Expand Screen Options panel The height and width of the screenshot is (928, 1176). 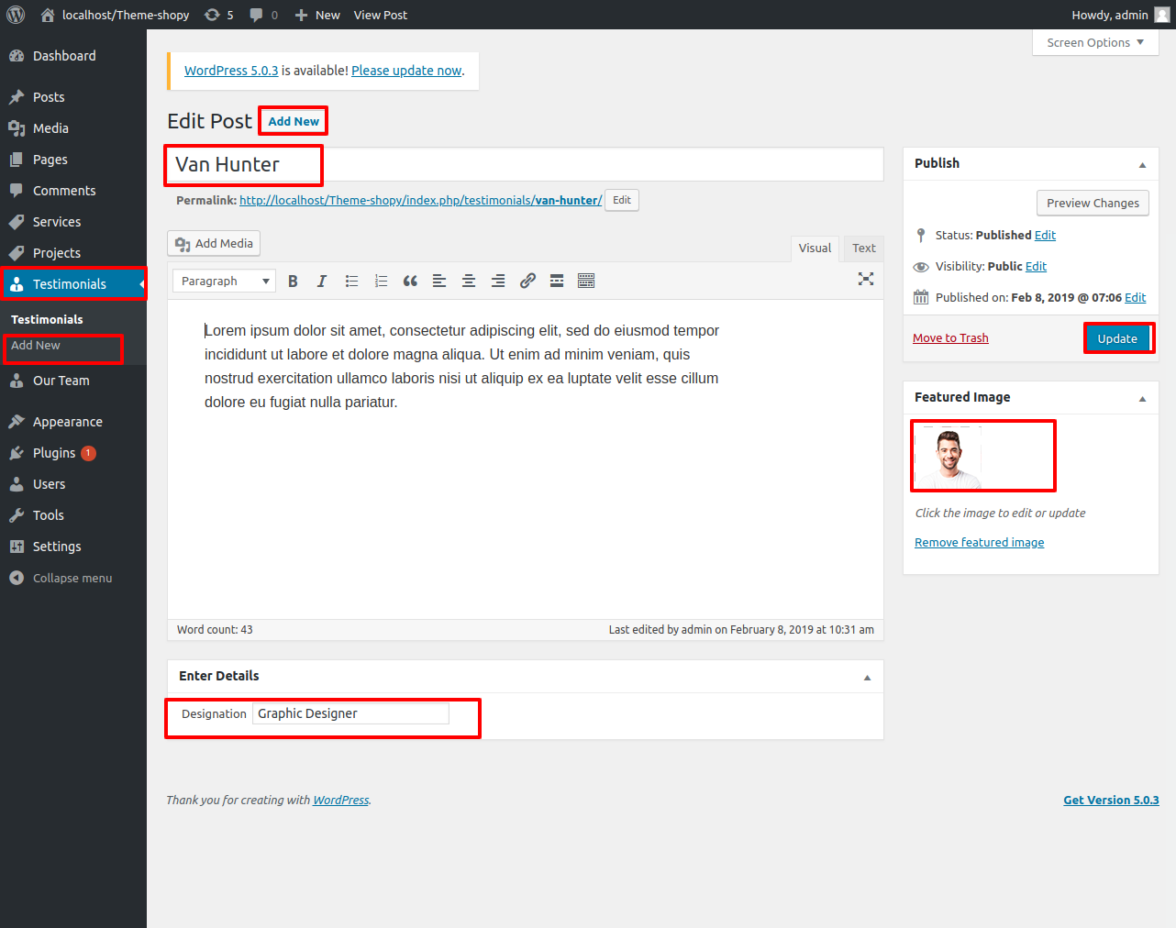click(1094, 43)
